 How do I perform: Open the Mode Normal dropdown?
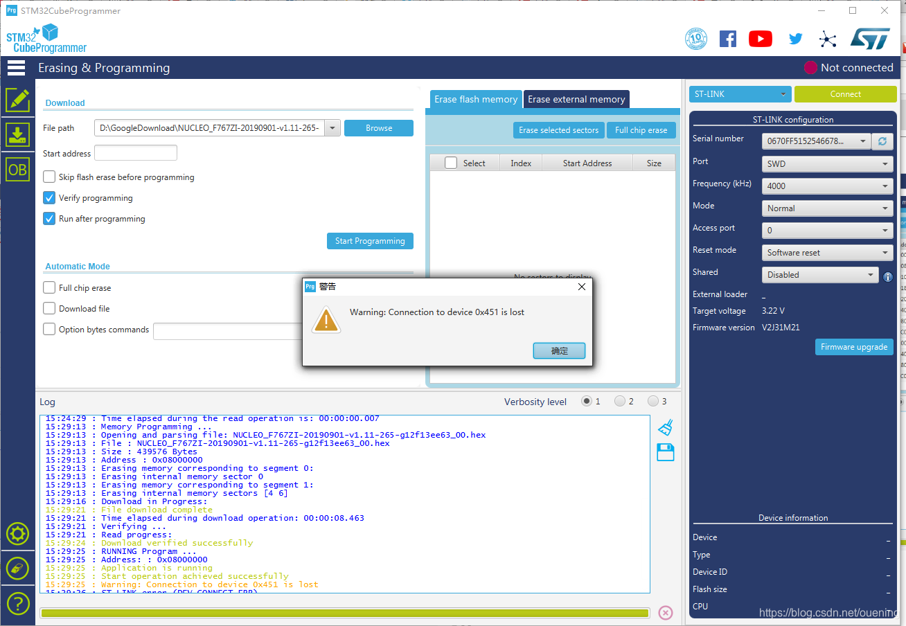coord(828,208)
